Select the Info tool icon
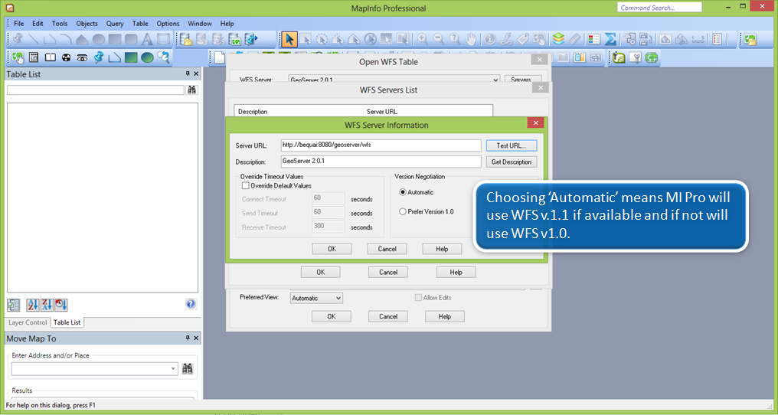The height and width of the screenshot is (415, 778). pos(490,39)
